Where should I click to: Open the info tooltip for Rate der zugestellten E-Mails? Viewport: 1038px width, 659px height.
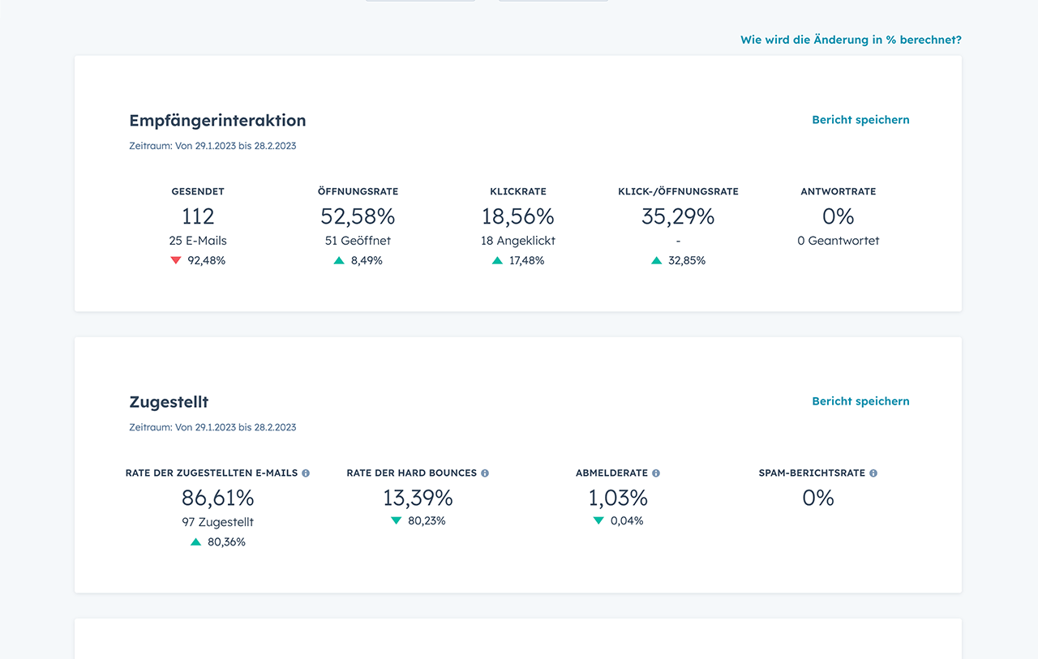pos(306,473)
